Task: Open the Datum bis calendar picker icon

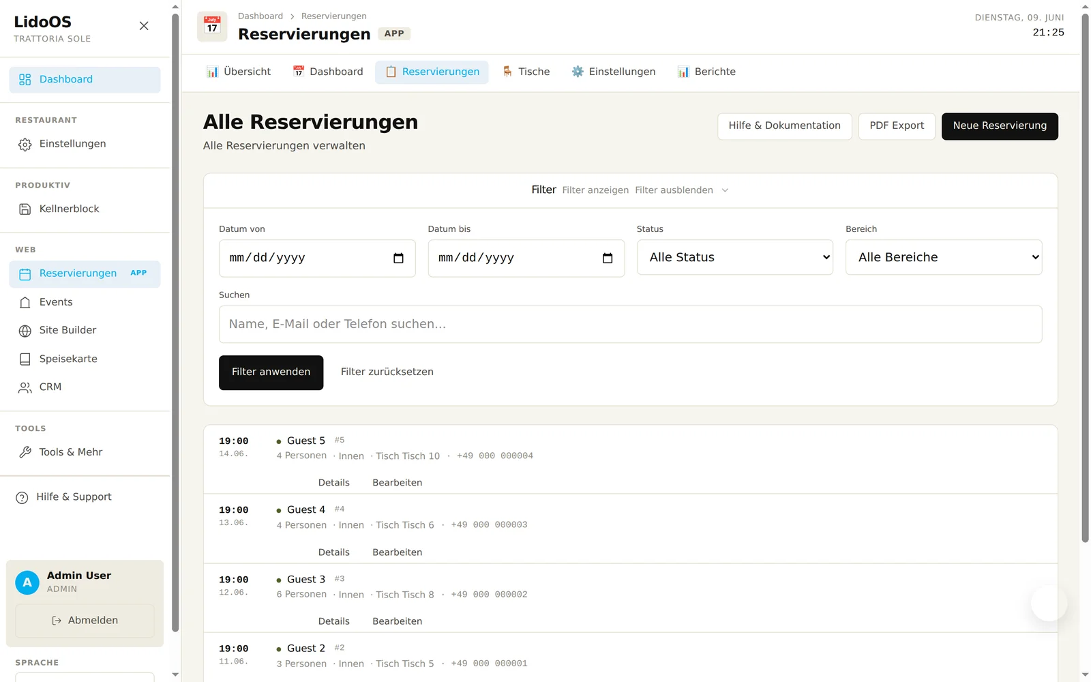Action: pyautogui.click(x=608, y=258)
